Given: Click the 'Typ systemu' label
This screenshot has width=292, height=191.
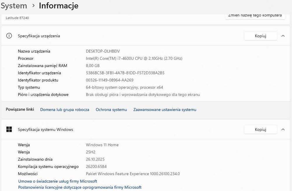Looking at the screenshot, I should (x=29, y=87).
